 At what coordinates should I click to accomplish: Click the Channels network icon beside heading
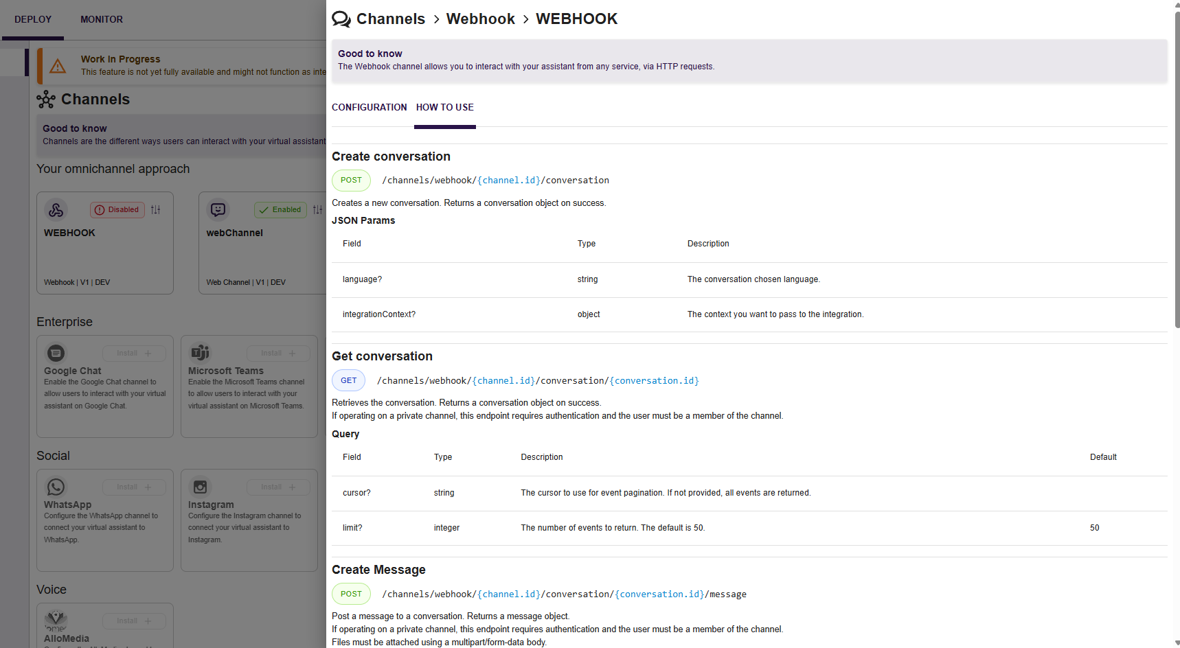[46, 100]
